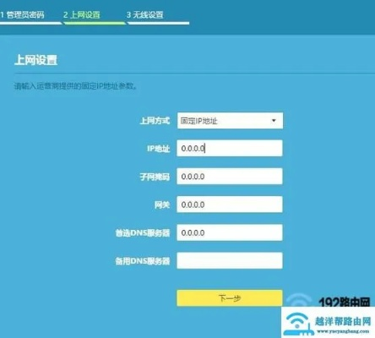The width and height of the screenshot is (375, 338).
Task: Click the yellow 下一步 button
Action: [230, 298]
